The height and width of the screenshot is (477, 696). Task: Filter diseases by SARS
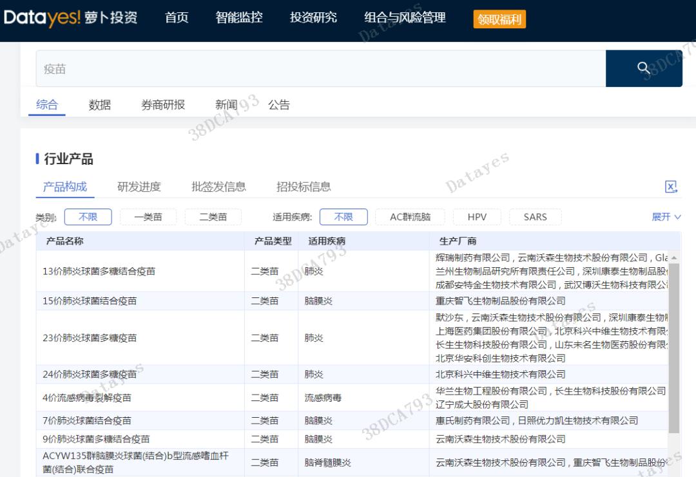click(535, 217)
